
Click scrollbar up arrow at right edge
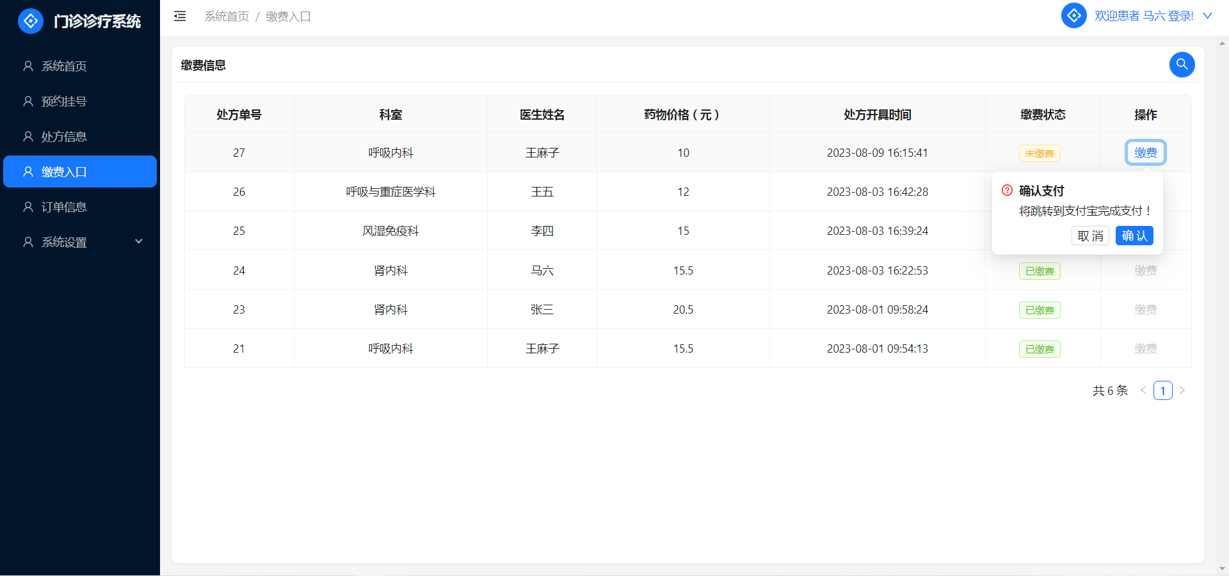pos(1222,44)
